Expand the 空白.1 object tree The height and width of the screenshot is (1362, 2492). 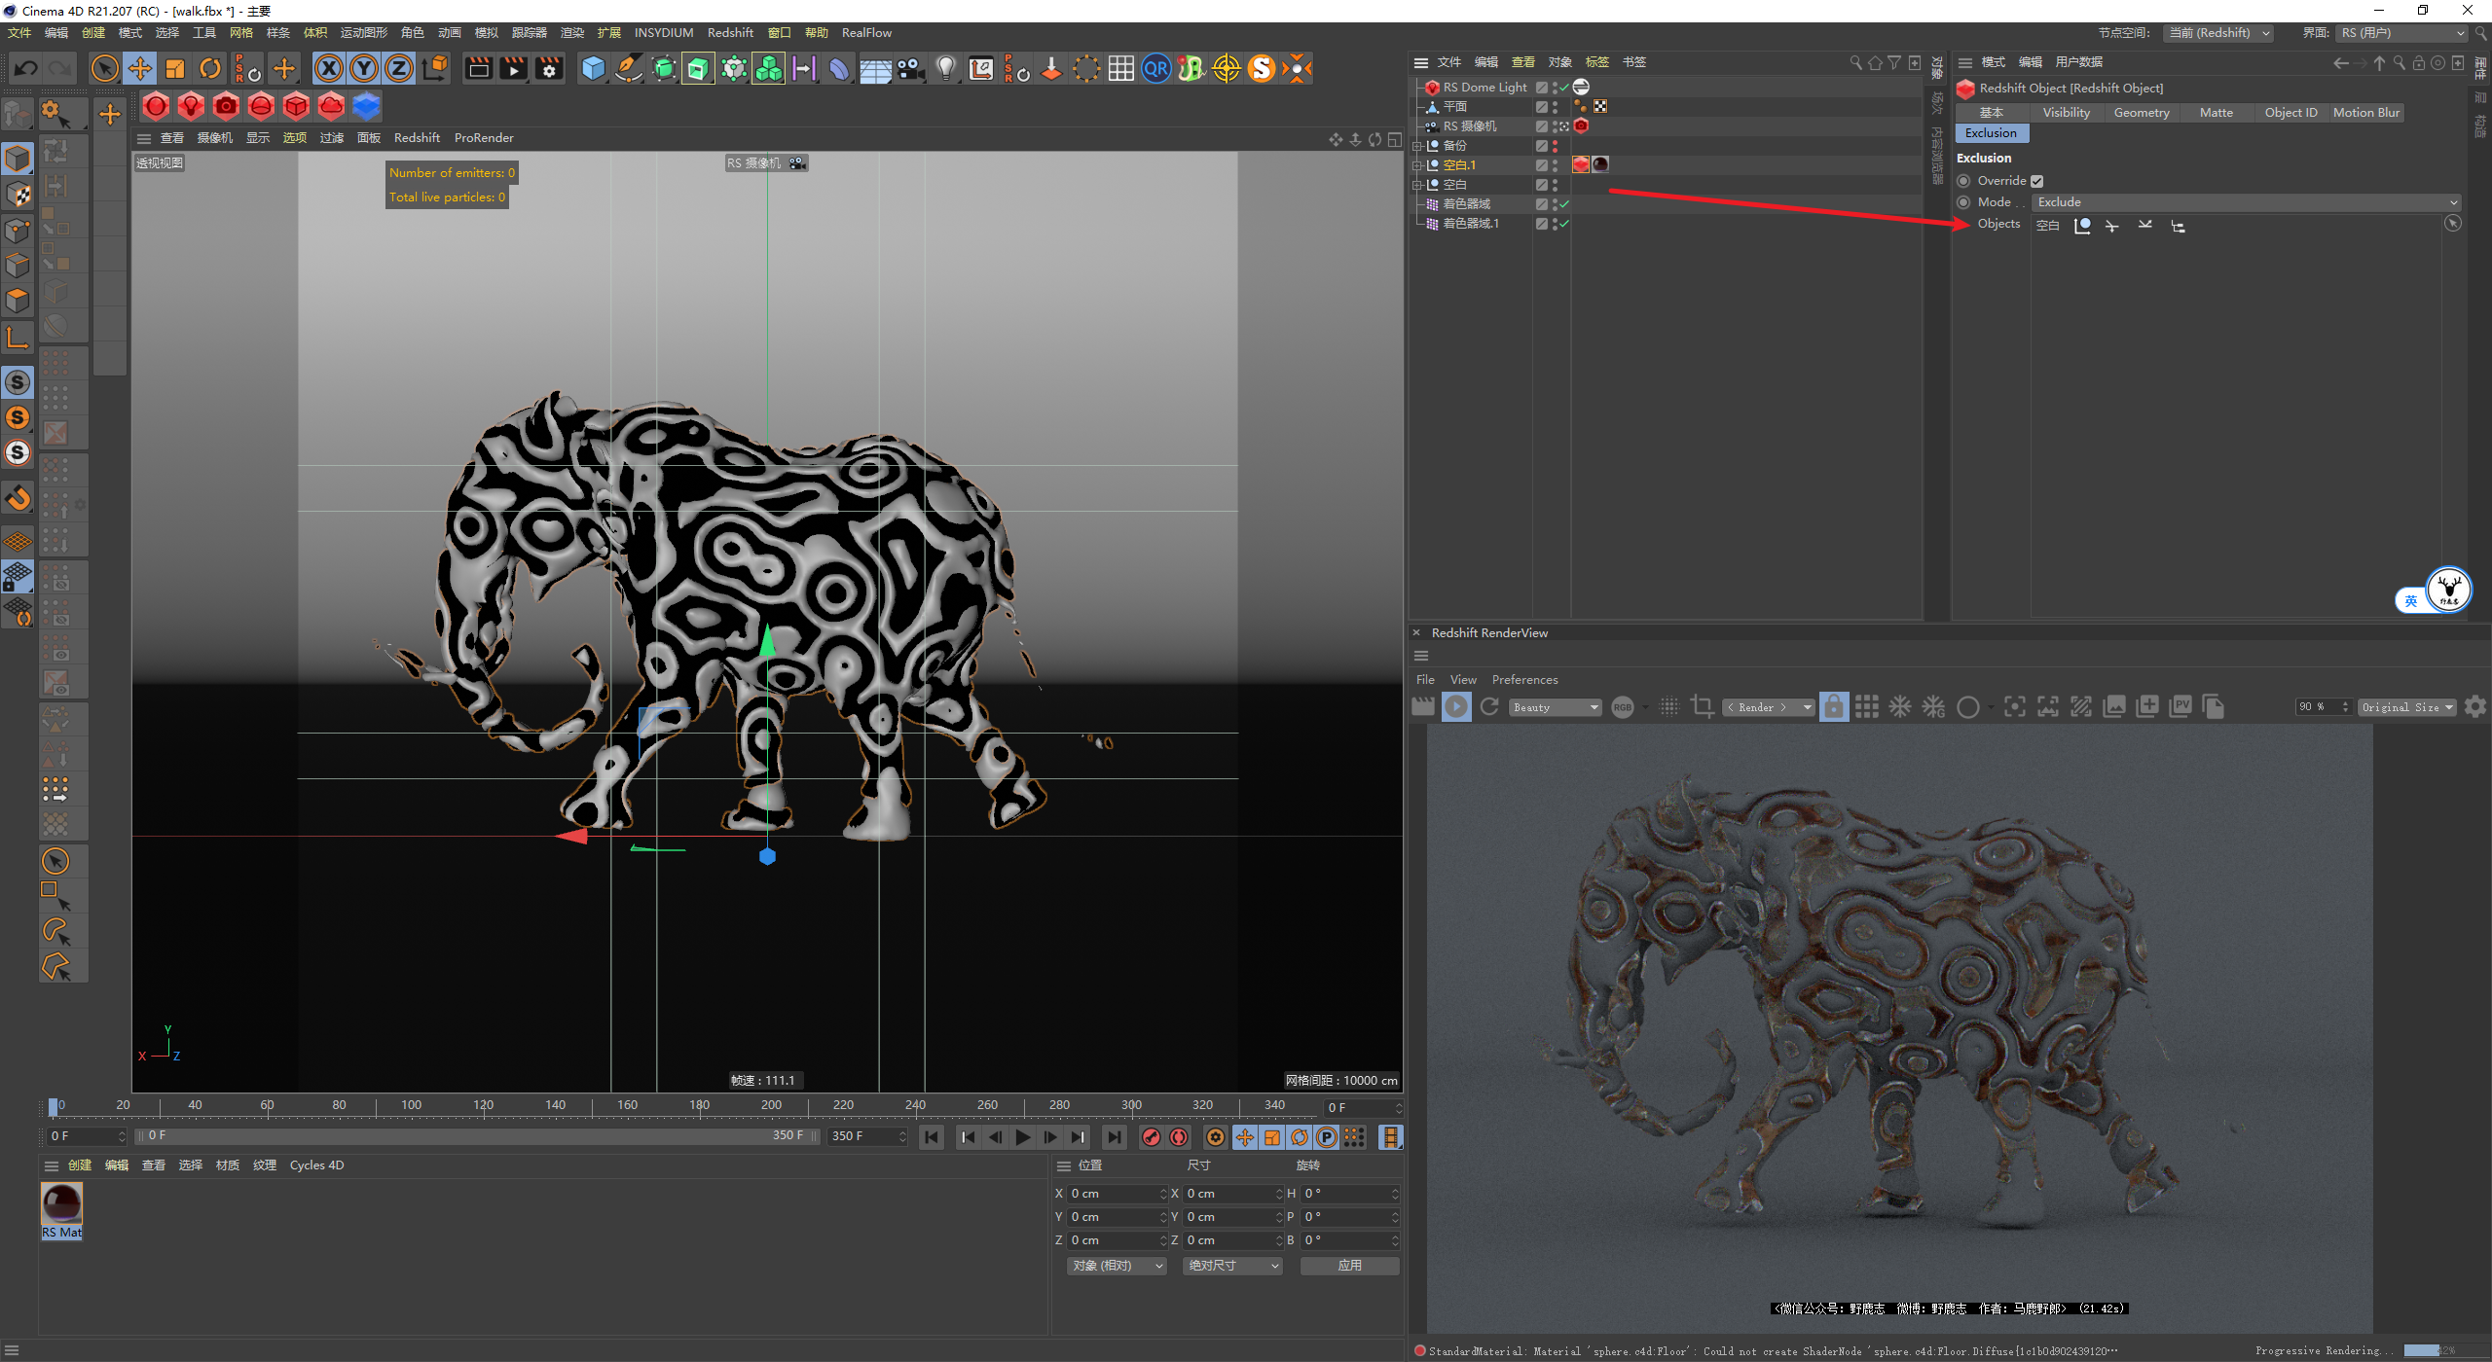1417,165
